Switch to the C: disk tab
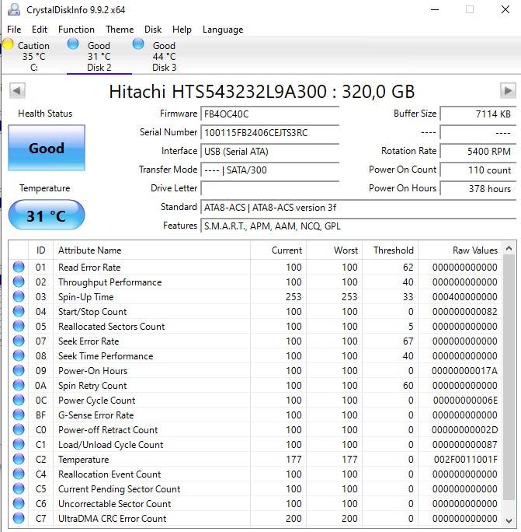Image resolution: width=521 pixels, height=532 pixels. (33, 56)
